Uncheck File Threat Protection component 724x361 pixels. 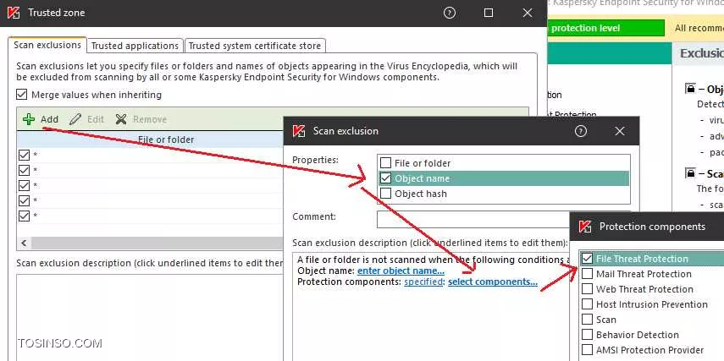(587, 259)
